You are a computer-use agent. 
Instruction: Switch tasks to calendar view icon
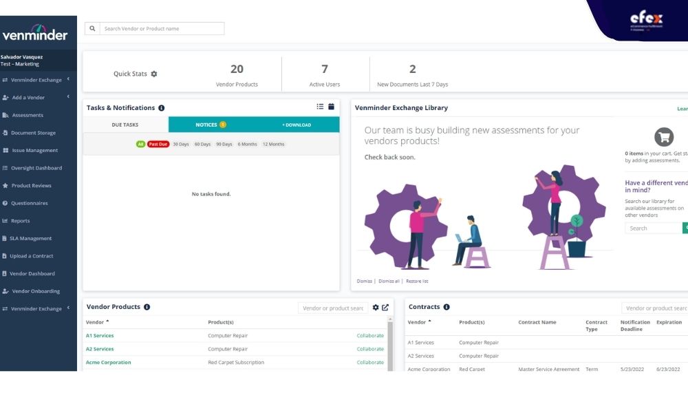click(x=332, y=107)
